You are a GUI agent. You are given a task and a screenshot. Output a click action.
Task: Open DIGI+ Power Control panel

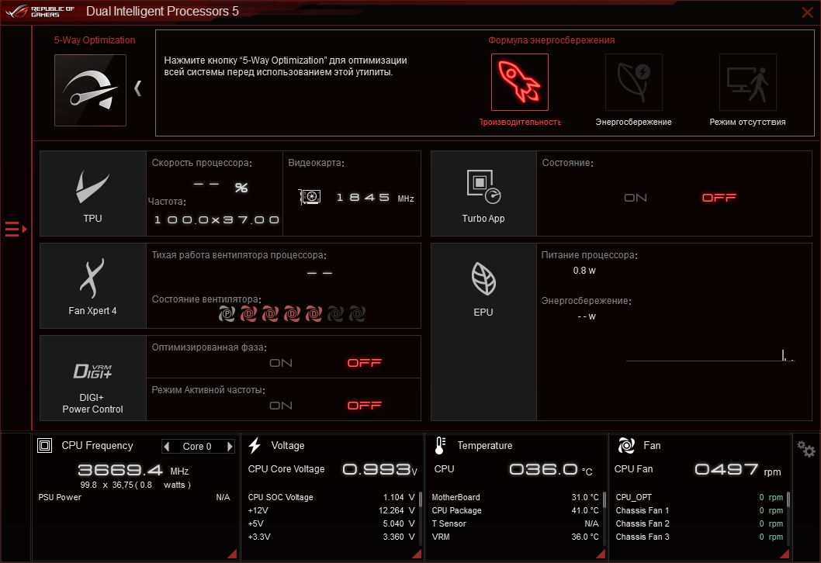pos(92,378)
